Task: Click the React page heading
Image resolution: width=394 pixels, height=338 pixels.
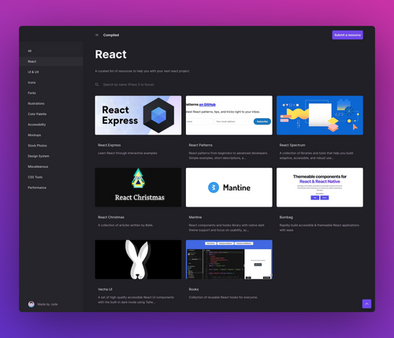Action: 111,54
